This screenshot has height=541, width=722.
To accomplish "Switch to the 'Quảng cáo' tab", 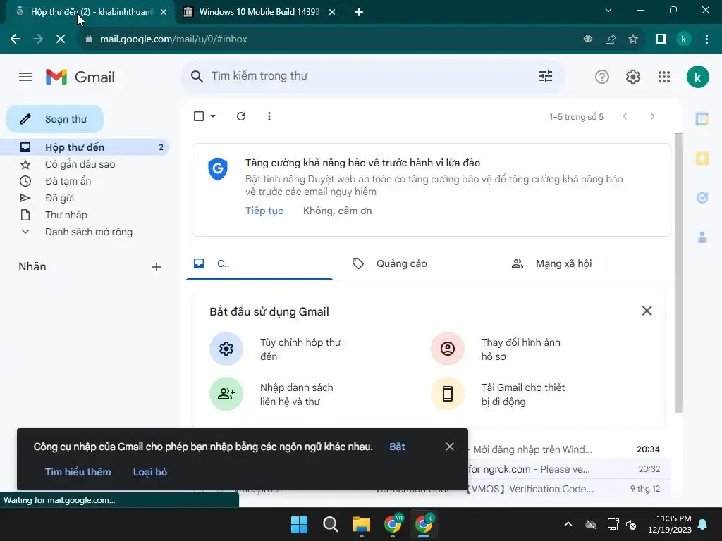I will coord(402,263).
